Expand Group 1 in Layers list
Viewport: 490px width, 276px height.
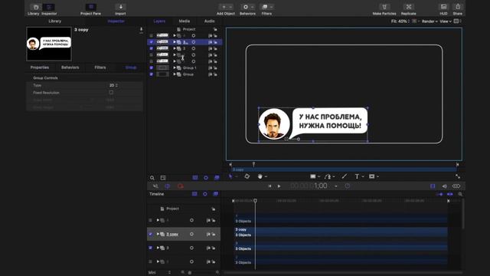[175, 68]
